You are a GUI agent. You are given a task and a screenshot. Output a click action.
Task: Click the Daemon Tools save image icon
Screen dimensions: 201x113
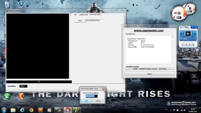pos(186,44)
